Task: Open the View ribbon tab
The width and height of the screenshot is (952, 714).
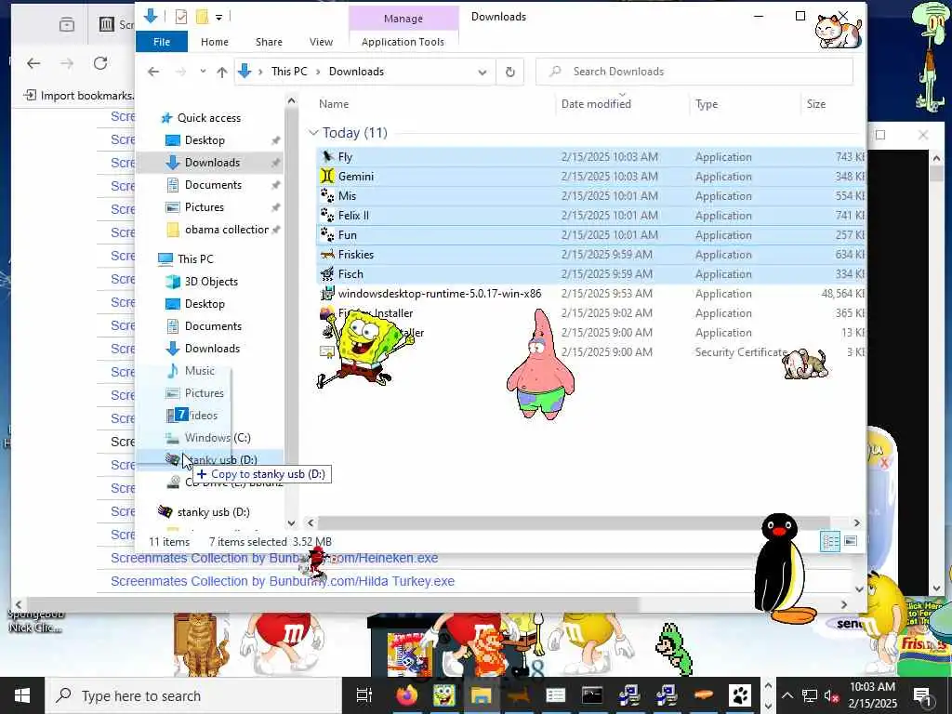Action: coord(321,42)
